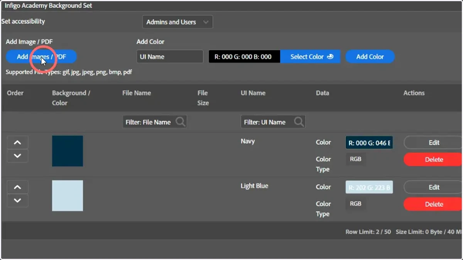Click the File Name filter magnifier icon

point(180,122)
